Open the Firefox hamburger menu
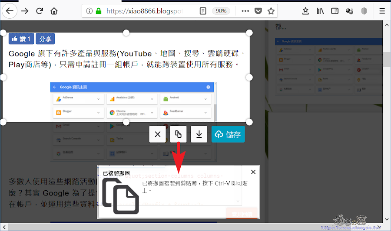The height and width of the screenshot is (231, 391). [x=382, y=11]
